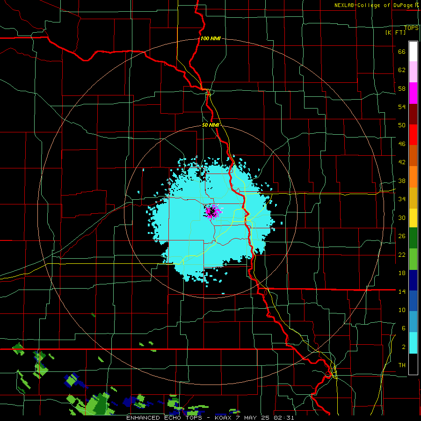Click the "10" legend value
Screen dimensions: 421x421
[402, 310]
